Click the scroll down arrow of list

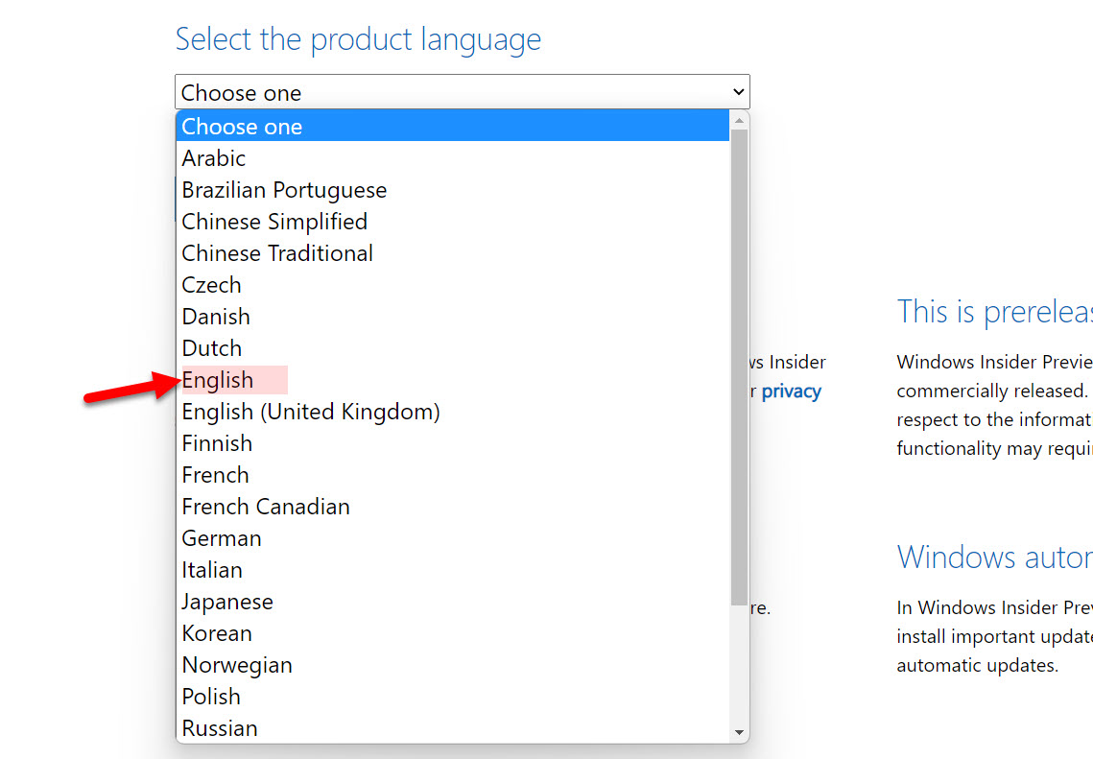tap(739, 732)
